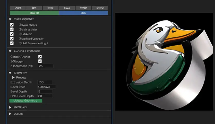Click the Add Null Controller label
Screen dimensions: 215x124
(x=33, y=39)
